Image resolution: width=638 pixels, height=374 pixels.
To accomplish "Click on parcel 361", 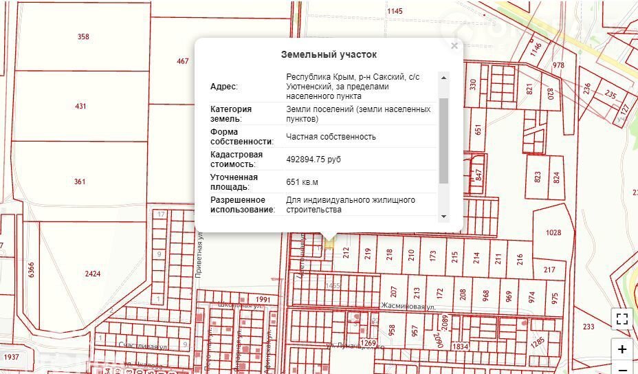I will click(80, 181).
